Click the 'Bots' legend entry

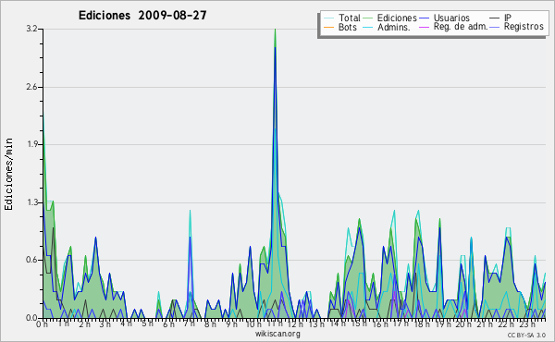347,27
